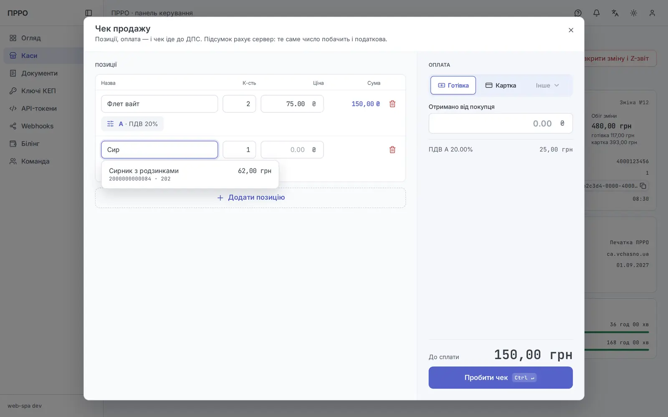The height and width of the screenshot is (417, 668).
Task: Click quantity field showing 2
Action: tap(239, 104)
